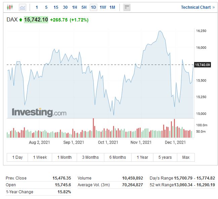The image size is (218, 199).
Task: Set interval to 30 minutes
Action: (x=65, y=7)
